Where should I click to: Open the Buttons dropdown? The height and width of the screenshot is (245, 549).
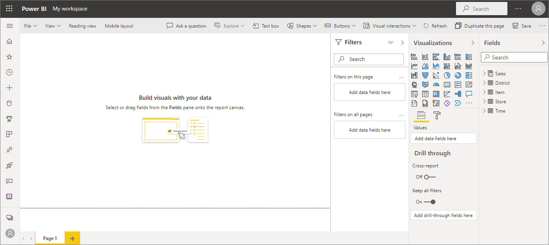coord(340,26)
